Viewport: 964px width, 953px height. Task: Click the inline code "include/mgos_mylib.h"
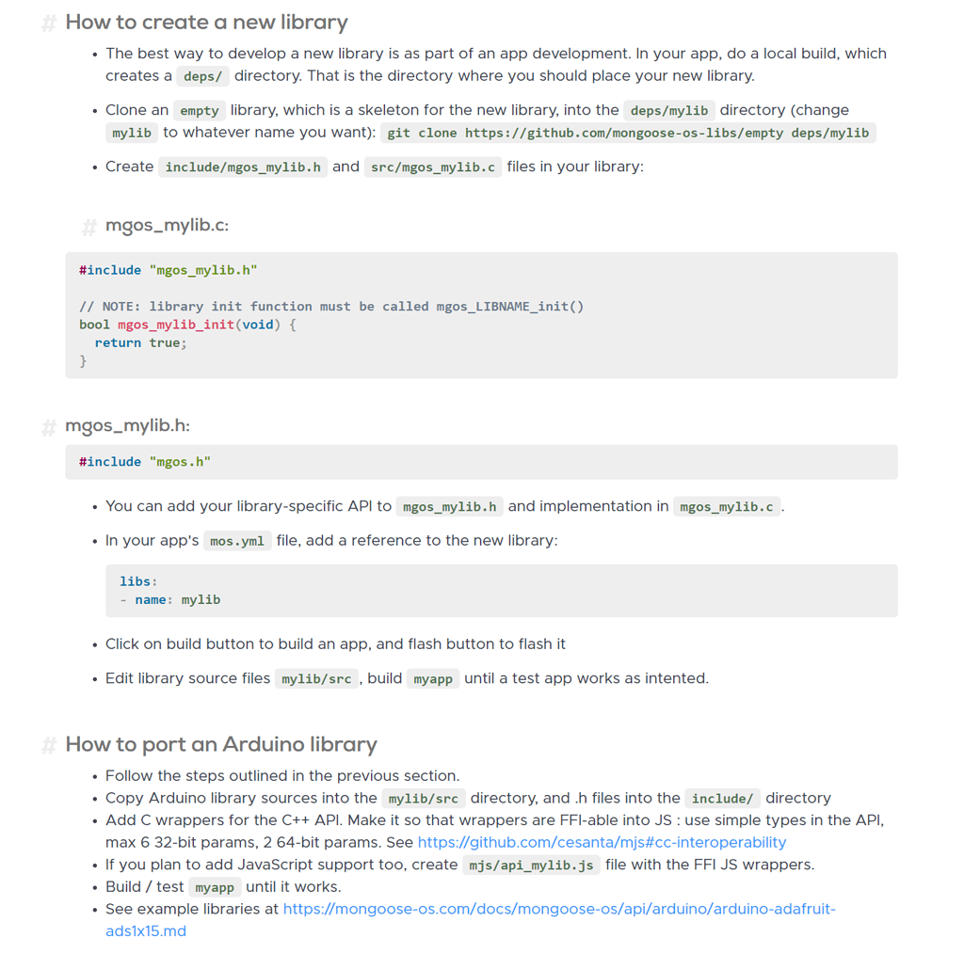click(x=243, y=167)
